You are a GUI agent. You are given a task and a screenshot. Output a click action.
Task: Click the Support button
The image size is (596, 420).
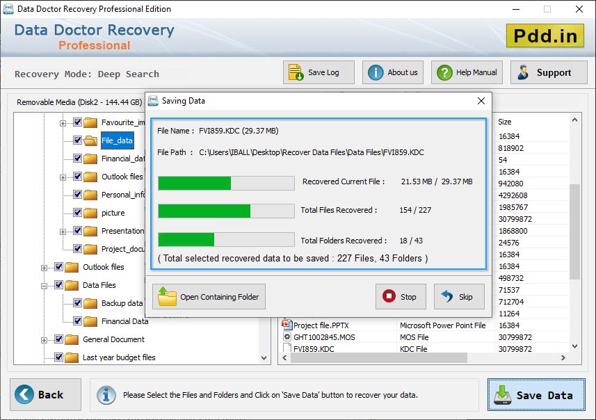click(x=549, y=72)
